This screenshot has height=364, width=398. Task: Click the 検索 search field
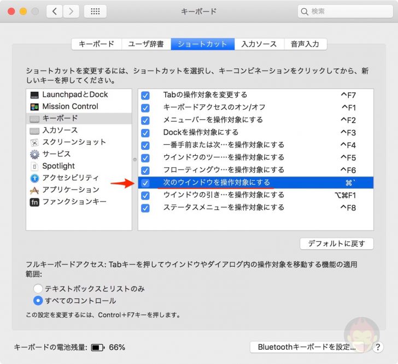click(x=345, y=11)
